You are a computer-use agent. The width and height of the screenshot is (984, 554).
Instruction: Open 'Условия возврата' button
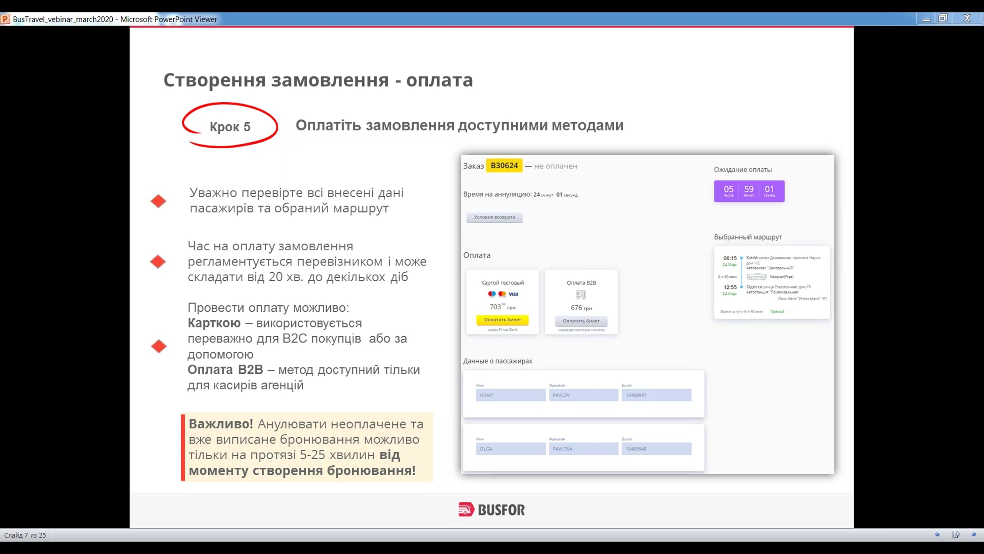pos(494,217)
